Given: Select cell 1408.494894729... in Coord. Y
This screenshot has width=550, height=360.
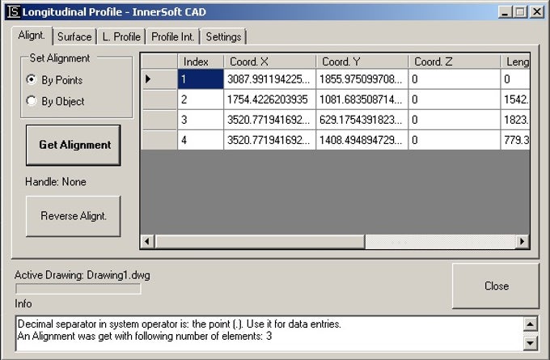Looking at the screenshot, I should [x=362, y=140].
